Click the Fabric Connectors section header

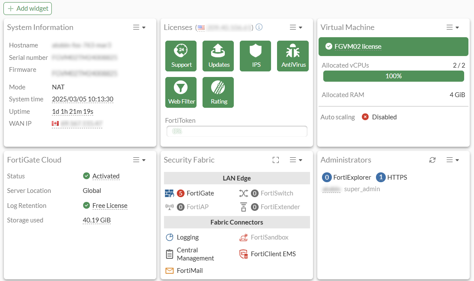point(237,222)
